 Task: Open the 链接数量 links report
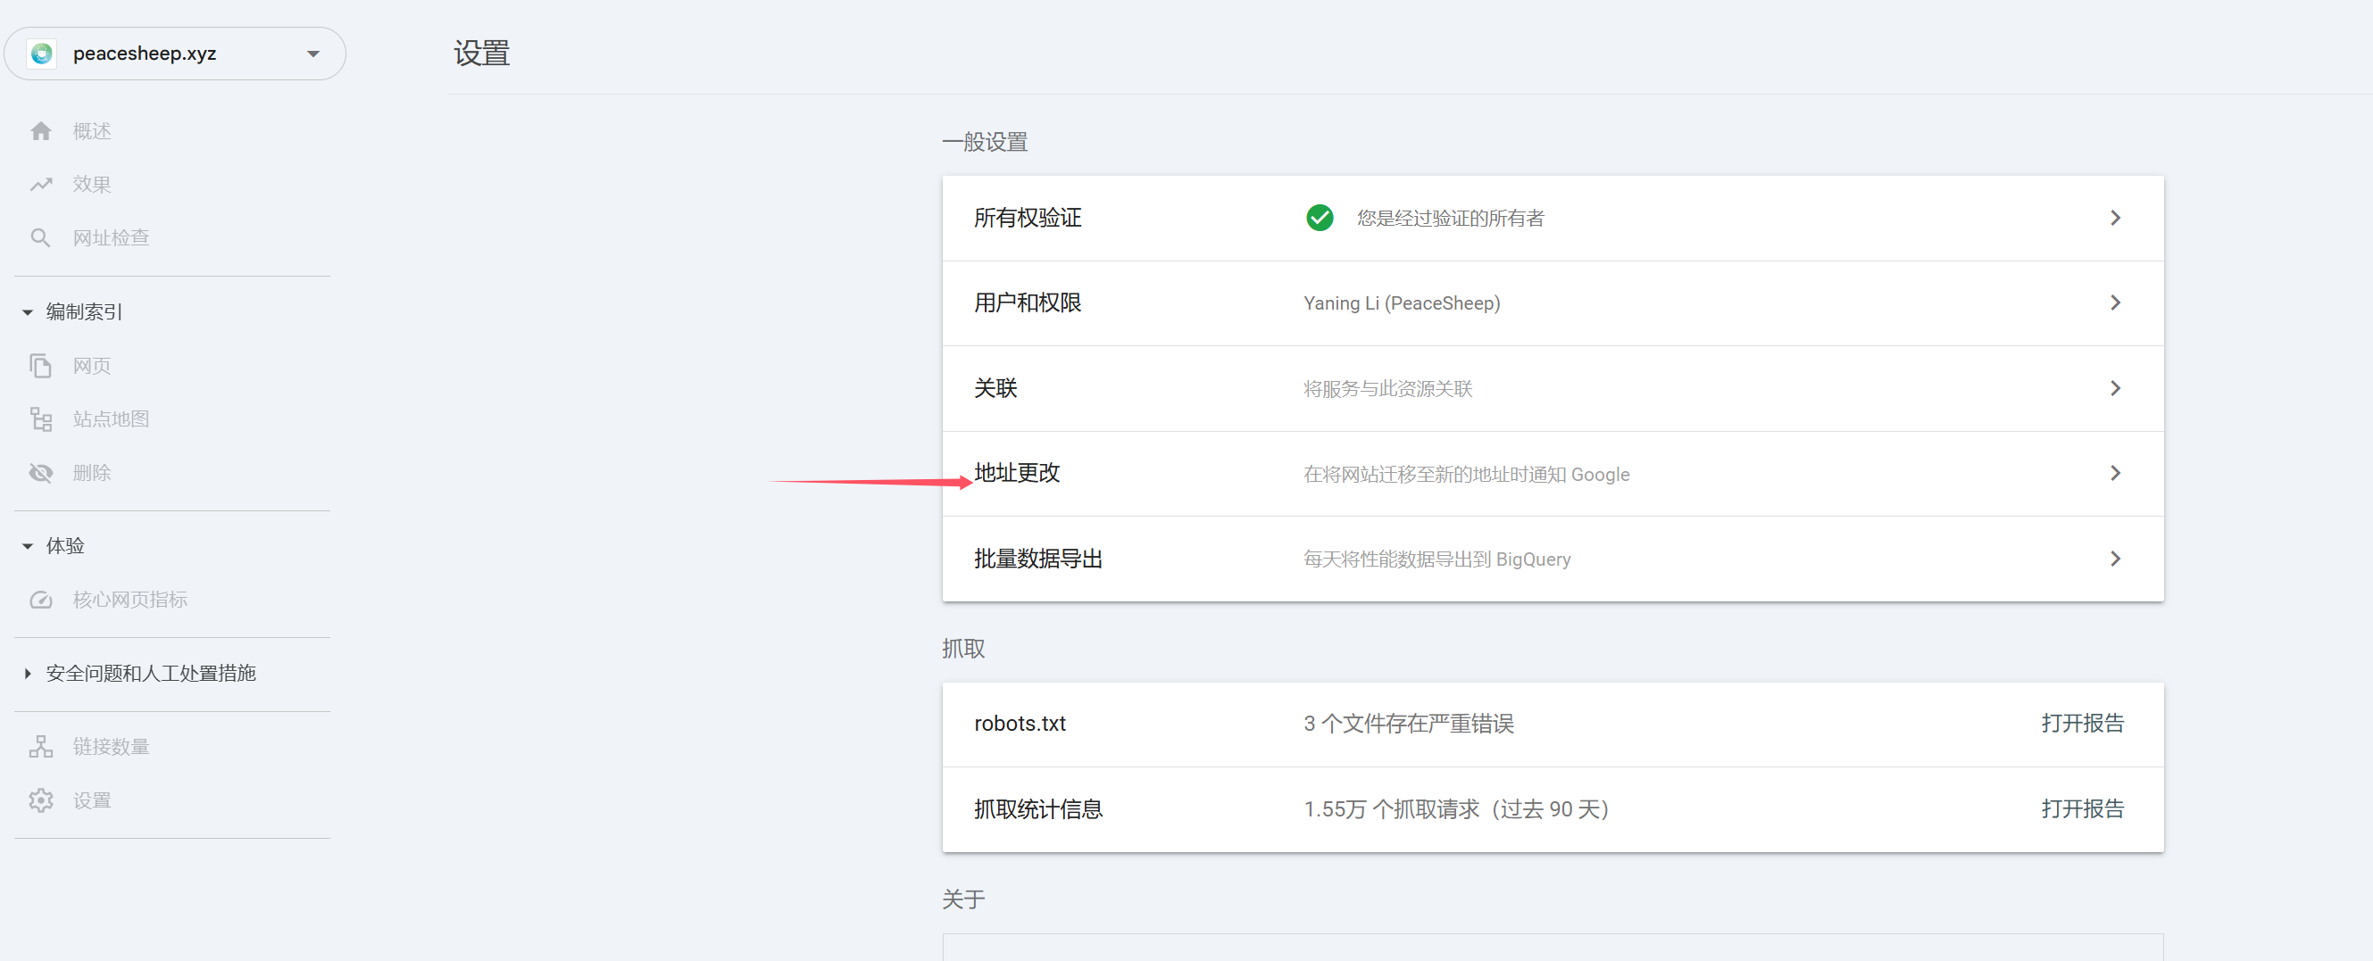pos(111,747)
